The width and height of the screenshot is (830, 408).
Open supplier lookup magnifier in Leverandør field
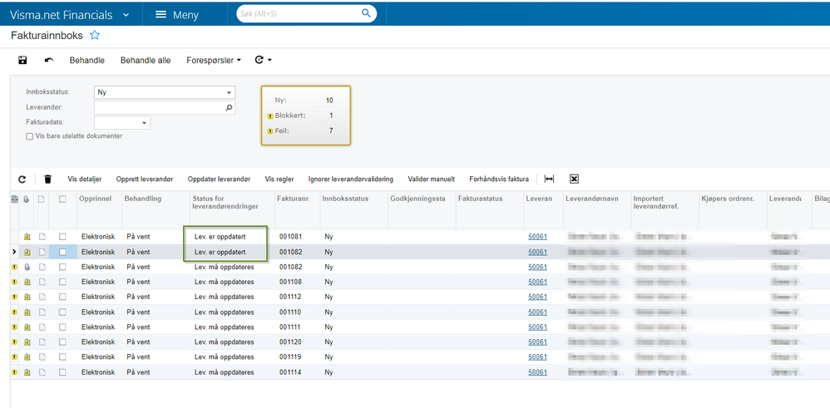coord(230,107)
